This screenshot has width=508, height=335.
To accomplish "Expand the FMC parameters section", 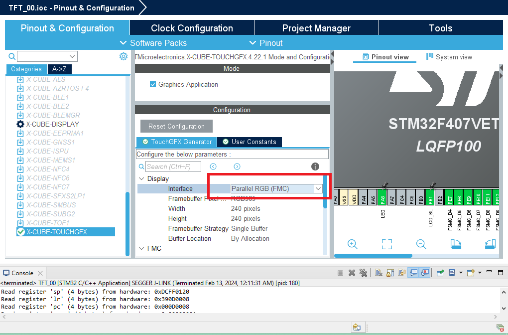I will (141, 248).
